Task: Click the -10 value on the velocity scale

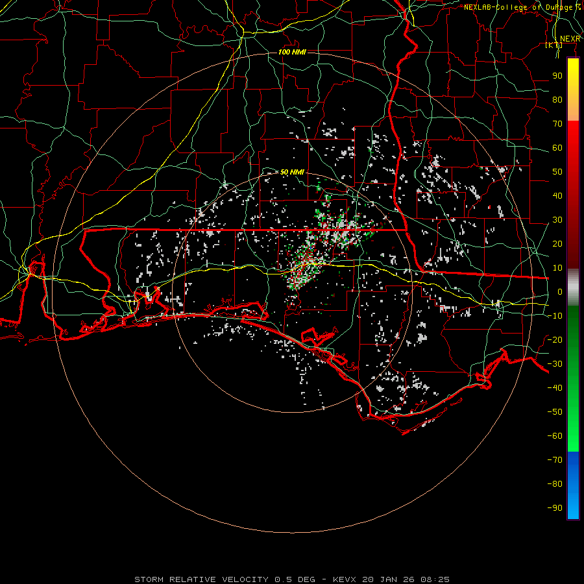Action: coord(555,316)
